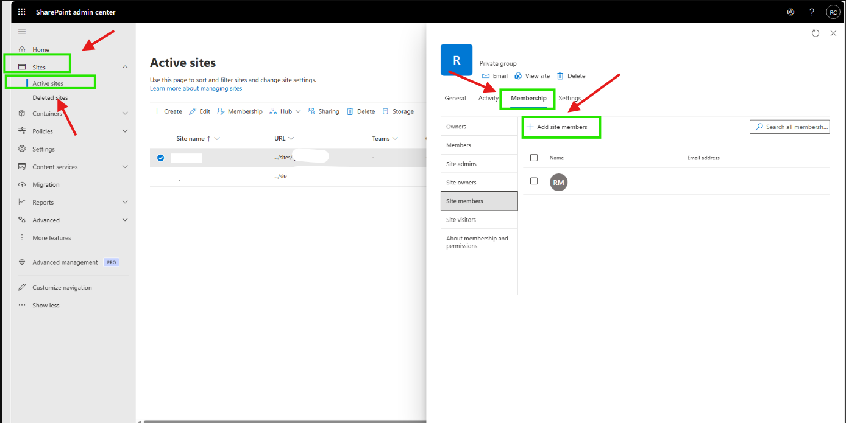The width and height of the screenshot is (846, 423).
Task: Toggle the selected site row checkmark
Action: (x=161, y=158)
